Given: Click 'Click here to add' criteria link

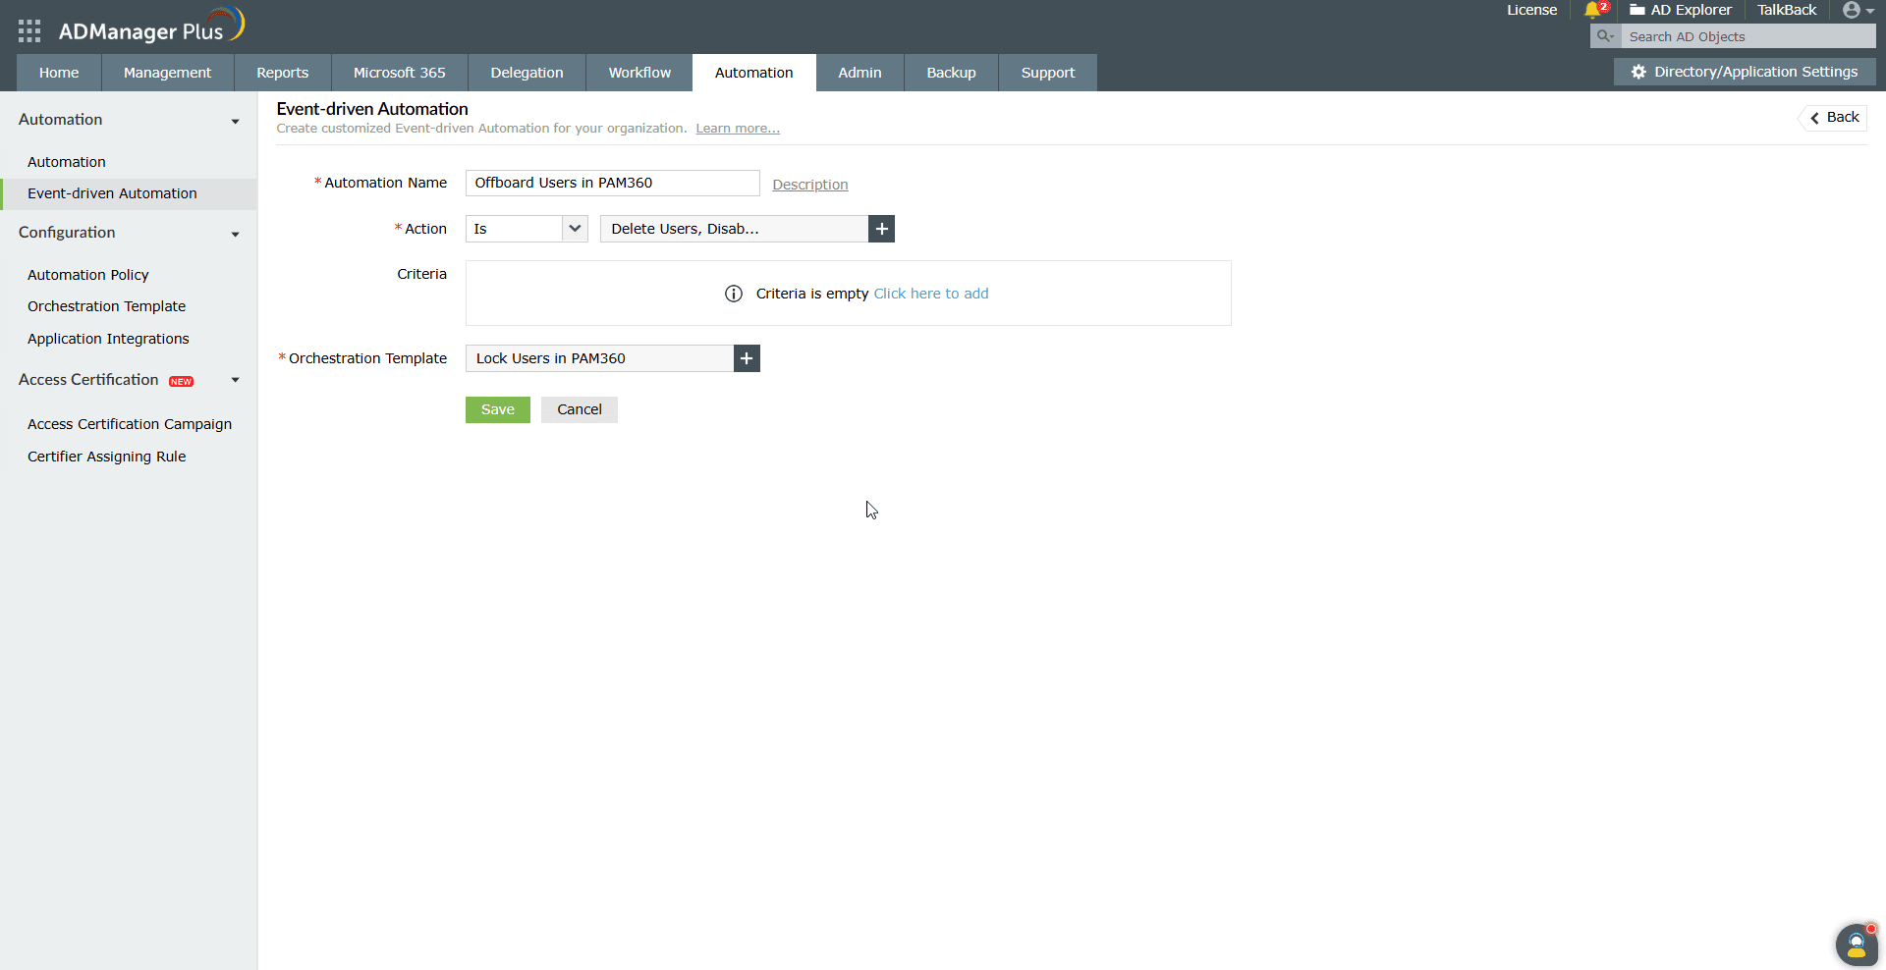Looking at the screenshot, I should 931,294.
